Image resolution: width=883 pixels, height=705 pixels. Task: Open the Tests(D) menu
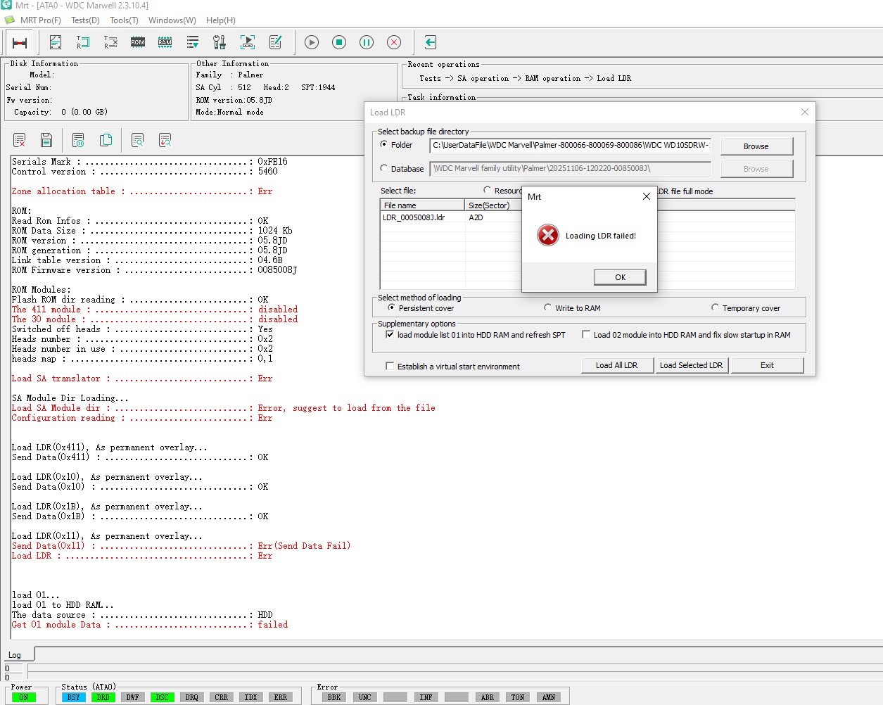[x=85, y=20]
